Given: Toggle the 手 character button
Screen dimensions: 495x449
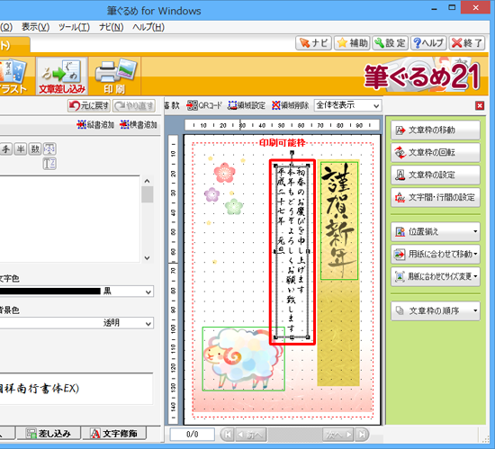Looking at the screenshot, I should click(x=6, y=148).
